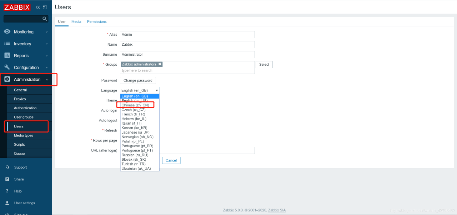The image size is (457, 215).
Task: Select English (en_GB) highlighted option
Action: coord(140,96)
